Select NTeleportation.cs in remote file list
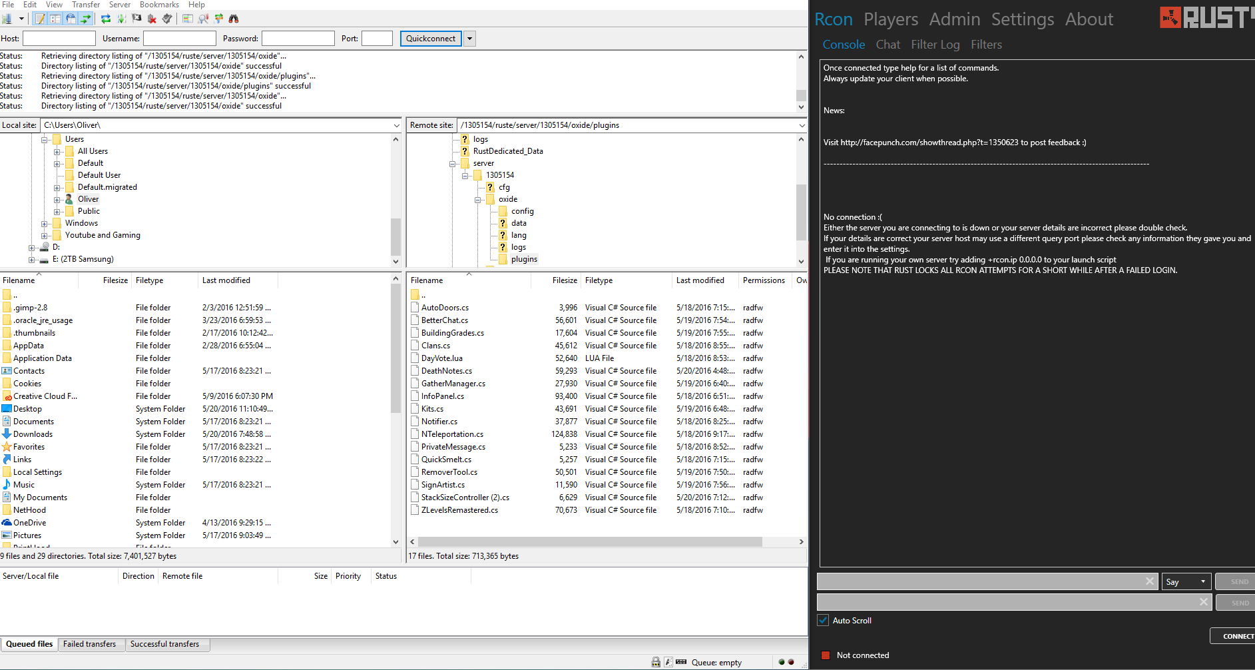Viewport: 1255px width, 670px height. coord(452,434)
